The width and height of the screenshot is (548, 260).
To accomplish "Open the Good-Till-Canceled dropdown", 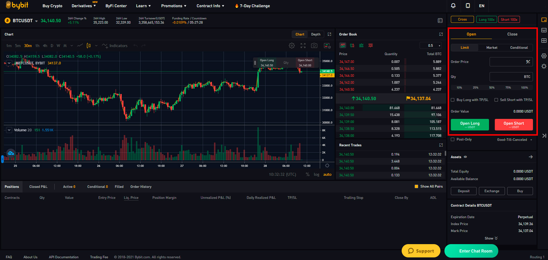I will 514,140.
